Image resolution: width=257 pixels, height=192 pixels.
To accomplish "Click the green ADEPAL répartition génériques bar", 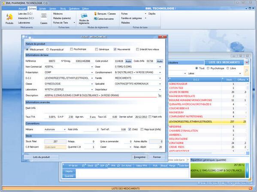I will point(218,171).
